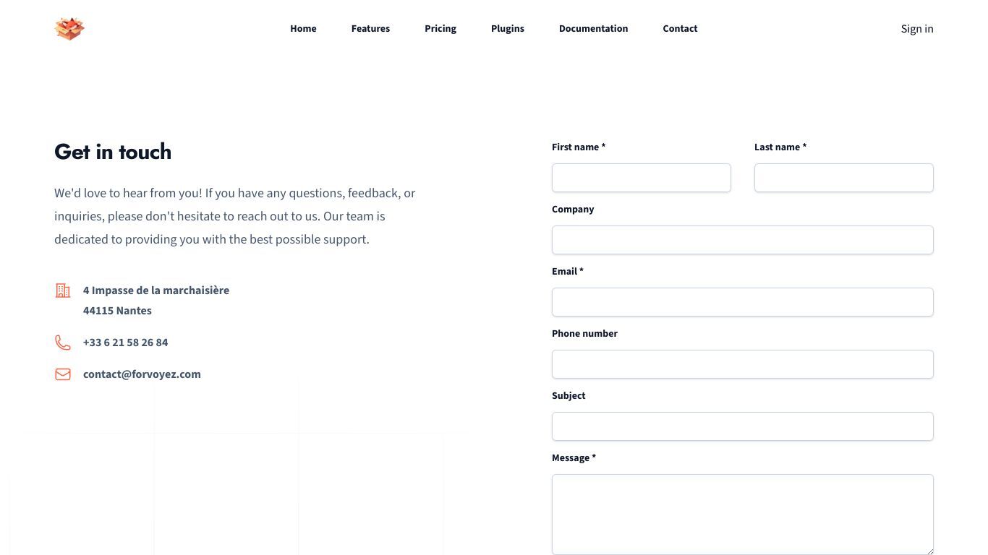The height and width of the screenshot is (555, 988).
Task: Focus the Subject input field
Action: pyautogui.click(x=743, y=426)
